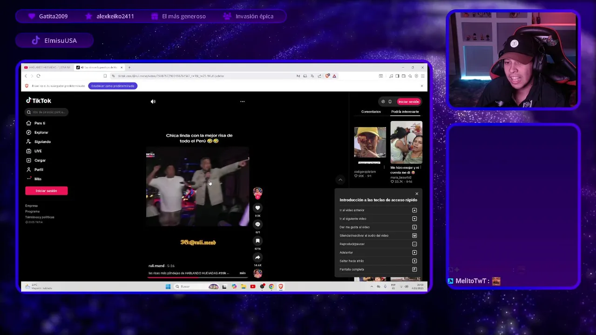The width and height of the screenshot is (596, 335).
Task: Open Para ti feed
Action: click(x=40, y=123)
